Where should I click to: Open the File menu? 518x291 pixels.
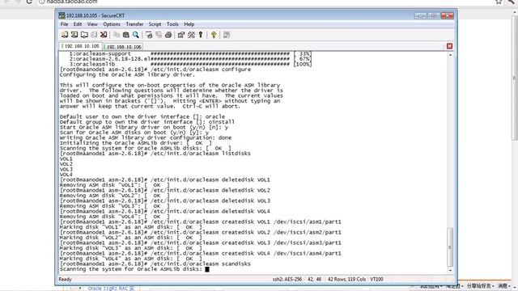64,24
